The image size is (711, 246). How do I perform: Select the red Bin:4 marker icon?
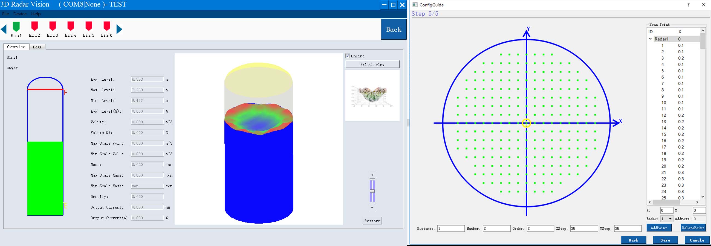pyautogui.click(x=71, y=27)
